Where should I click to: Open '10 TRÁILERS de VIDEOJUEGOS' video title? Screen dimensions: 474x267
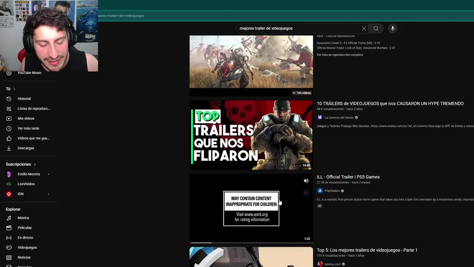(390, 104)
